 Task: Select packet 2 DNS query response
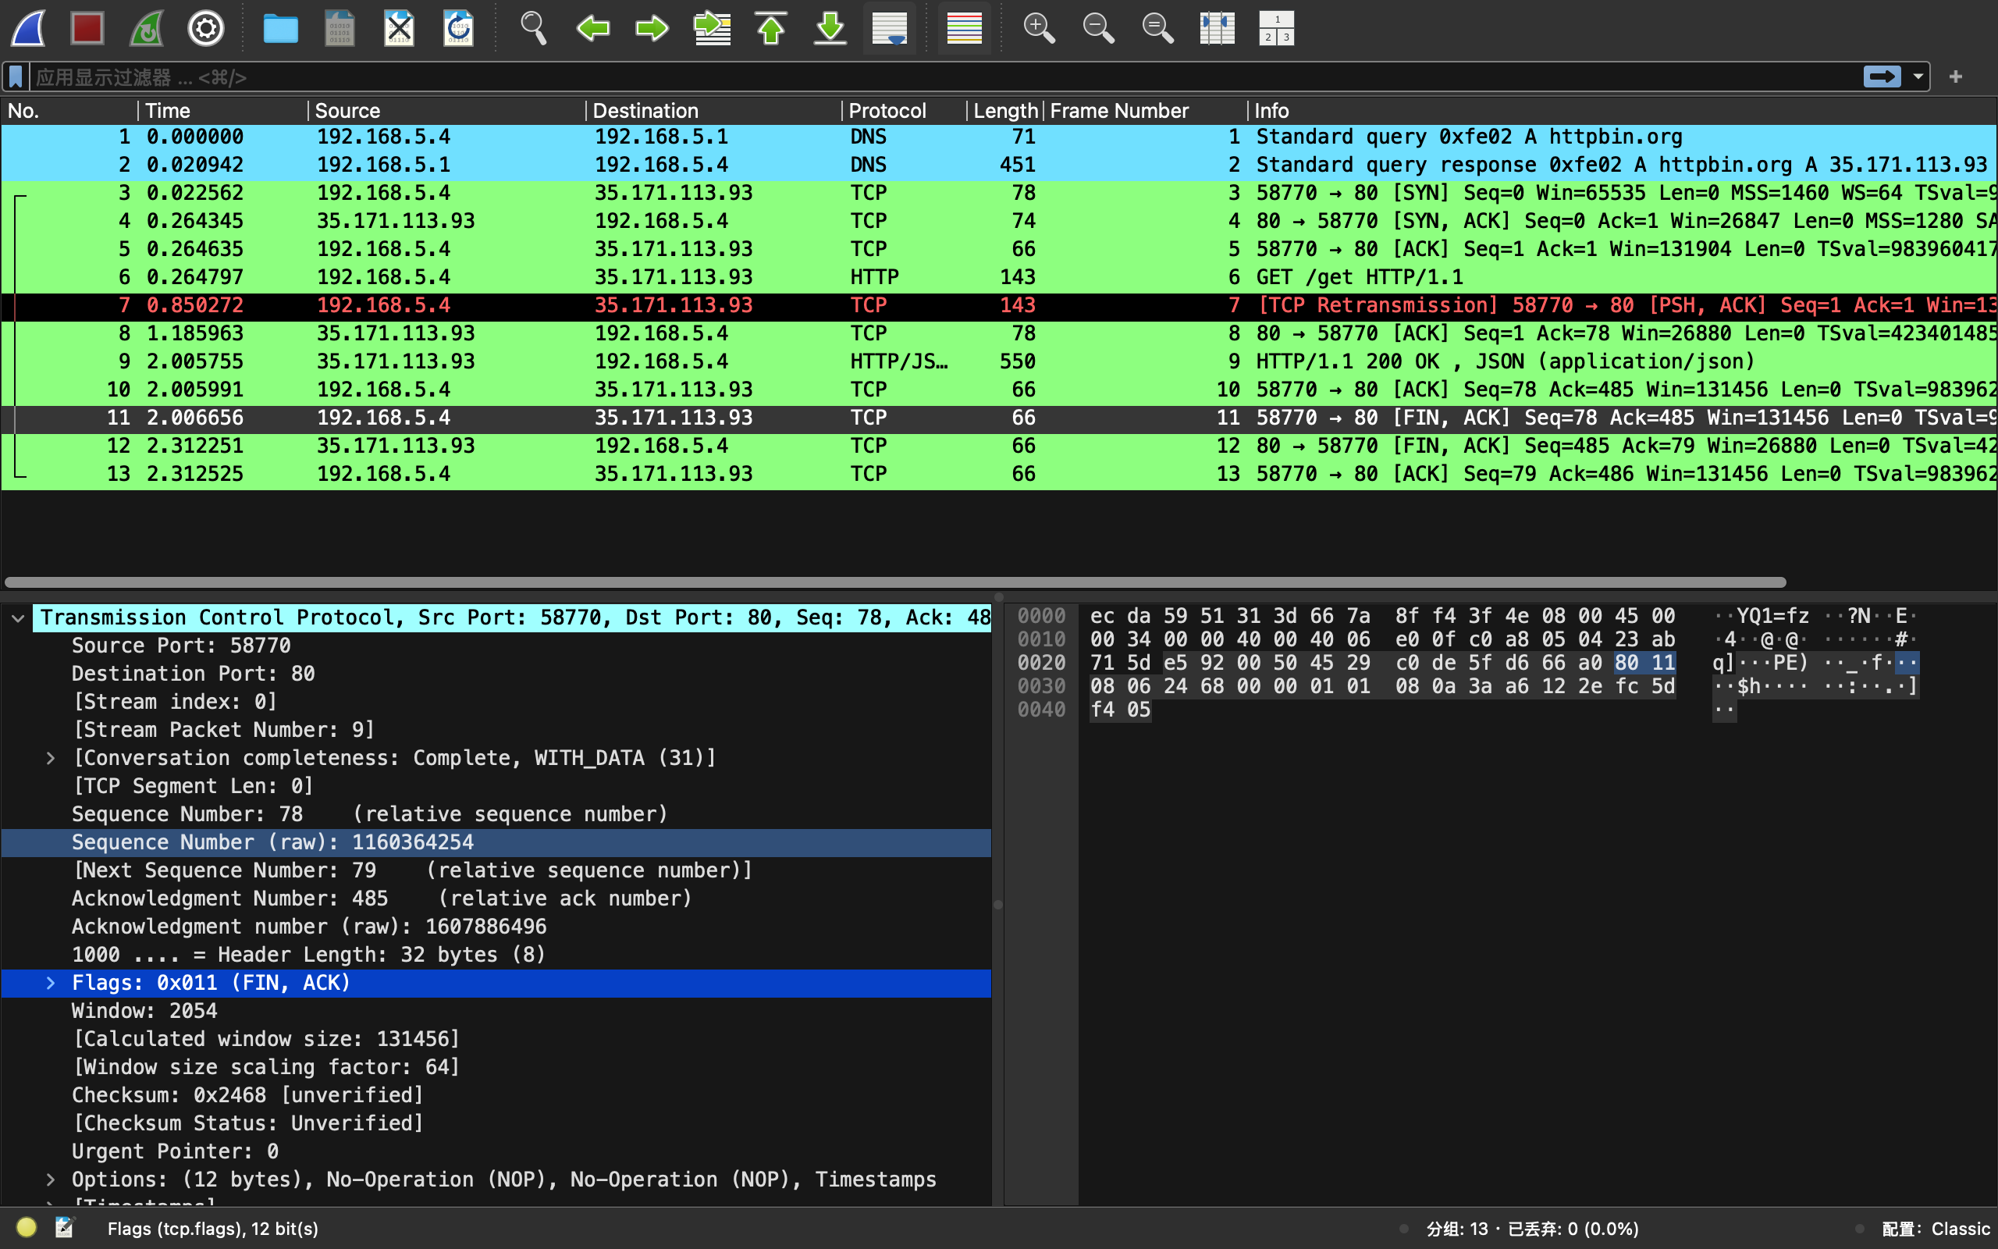(x=999, y=165)
